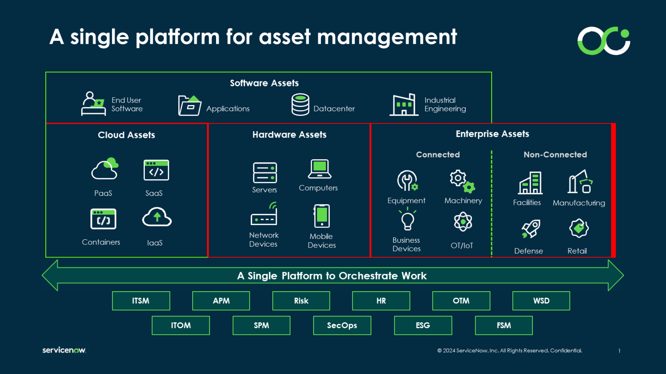
Task: Click the Applications folder icon
Action: pos(190,105)
